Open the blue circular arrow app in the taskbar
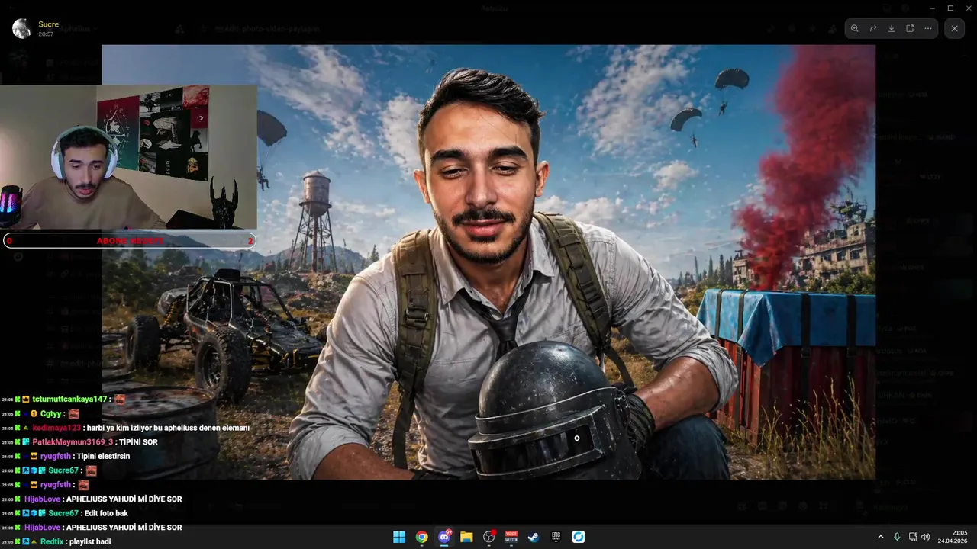977x549 pixels. [579, 537]
